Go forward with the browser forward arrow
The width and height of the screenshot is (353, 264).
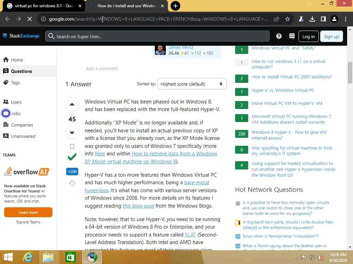pos(19,19)
